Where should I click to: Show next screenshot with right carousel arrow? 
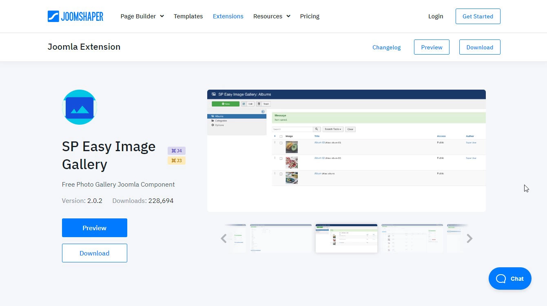pos(469,238)
